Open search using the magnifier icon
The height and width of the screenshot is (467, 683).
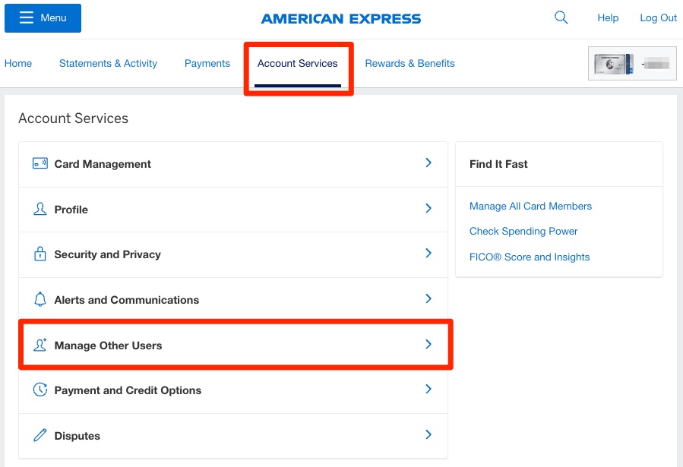pos(561,16)
